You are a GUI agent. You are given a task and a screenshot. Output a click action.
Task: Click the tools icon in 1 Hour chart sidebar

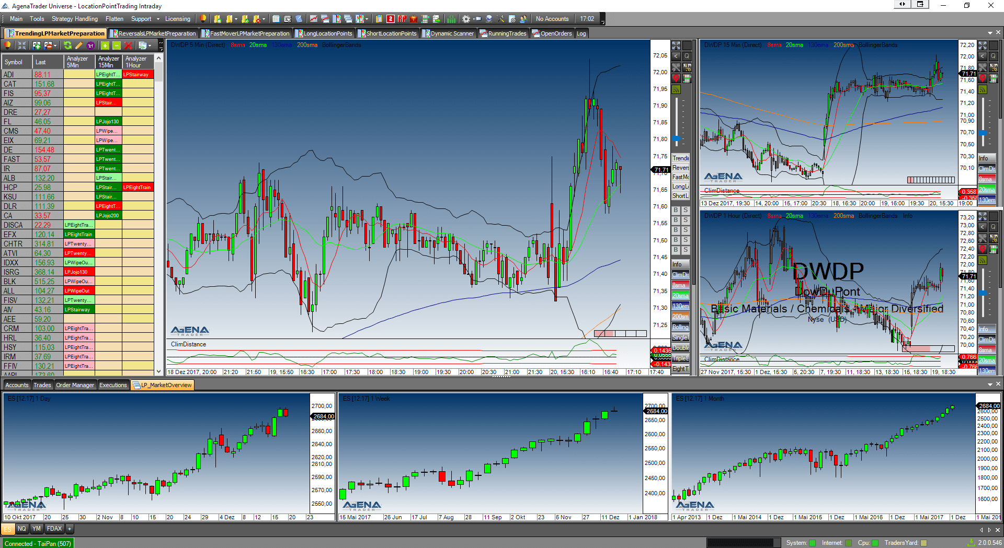point(983,238)
